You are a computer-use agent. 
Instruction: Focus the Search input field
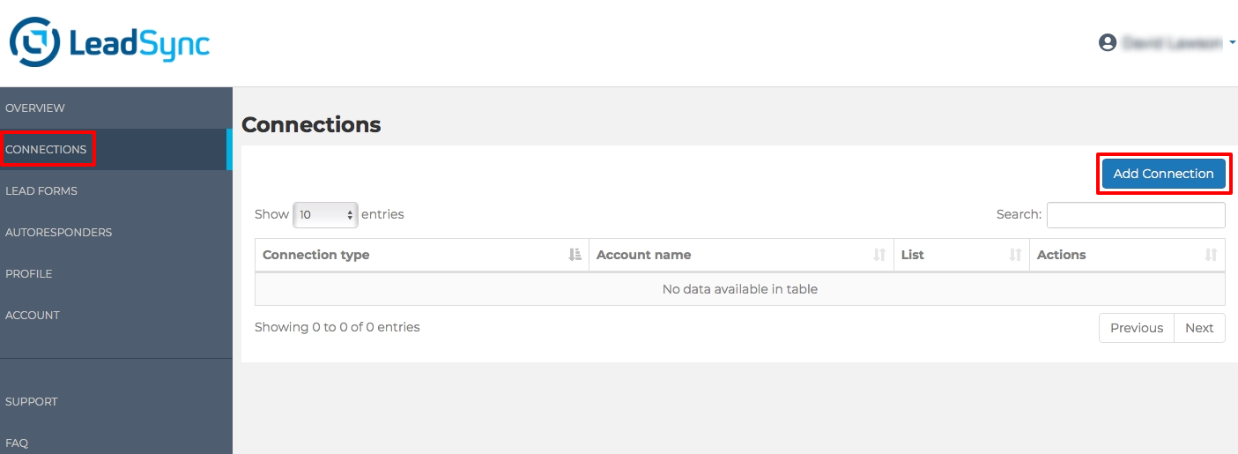[x=1135, y=214]
